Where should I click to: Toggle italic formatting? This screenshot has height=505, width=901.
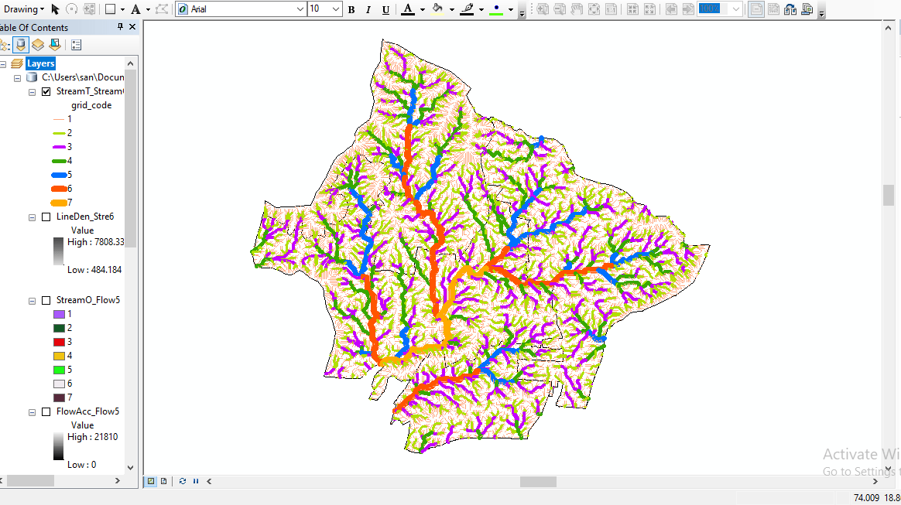368,9
